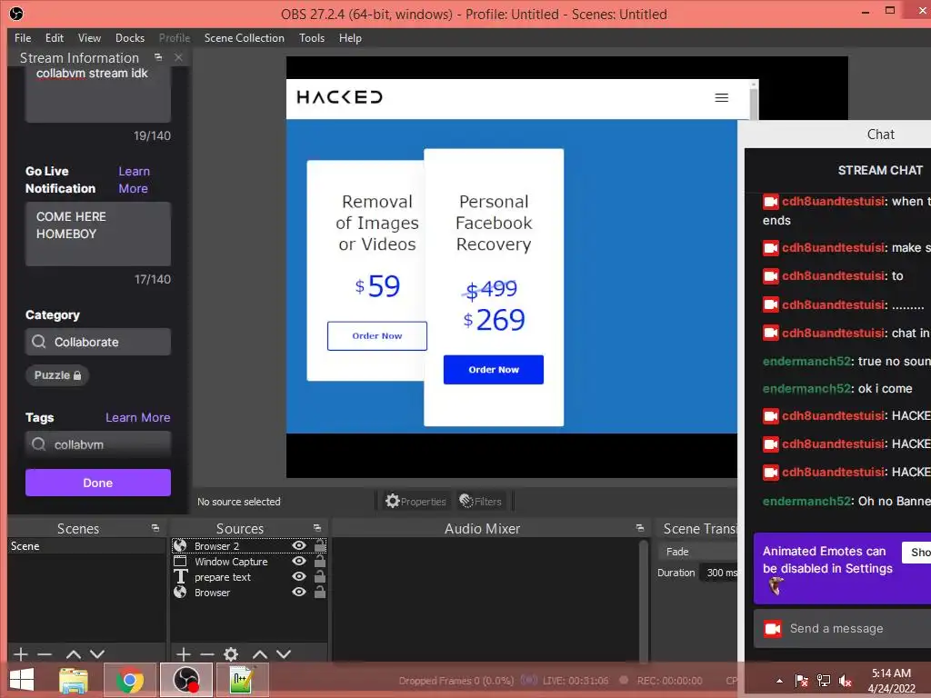Image resolution: width=931 pixels, height=698 pixels.
Task: Click OBS Studio taskbar icon
Action: coord(185,680)
